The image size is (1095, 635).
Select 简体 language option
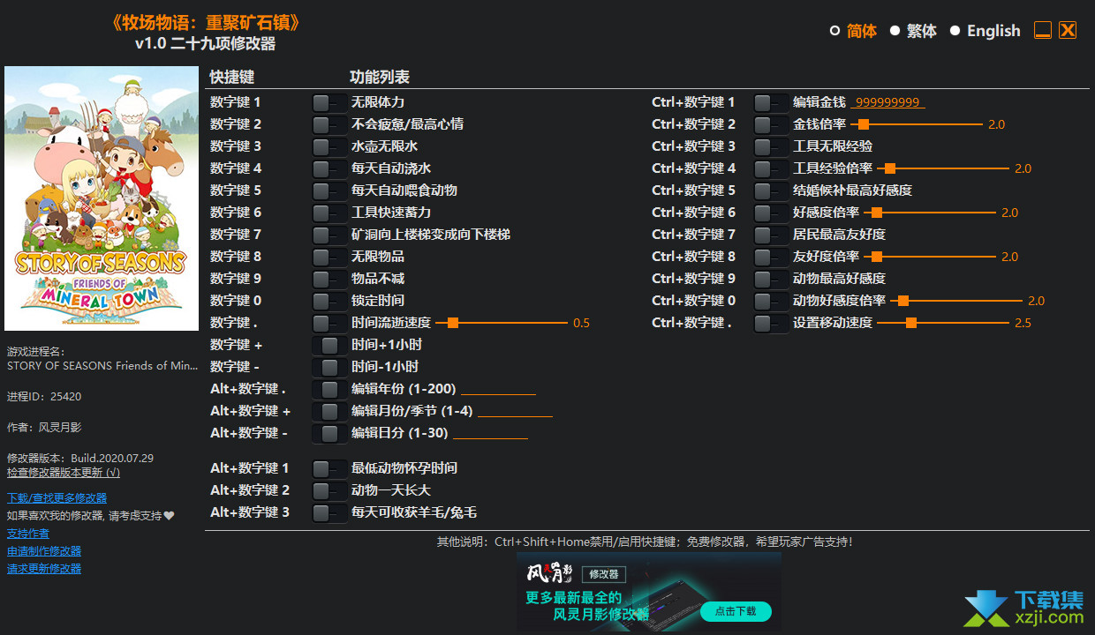pos(853,31)
